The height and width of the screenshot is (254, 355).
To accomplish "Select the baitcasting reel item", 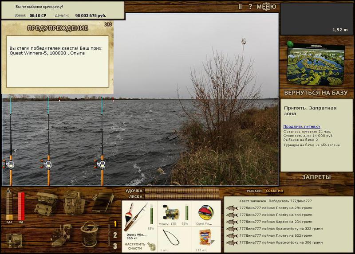I will point(171,213).
